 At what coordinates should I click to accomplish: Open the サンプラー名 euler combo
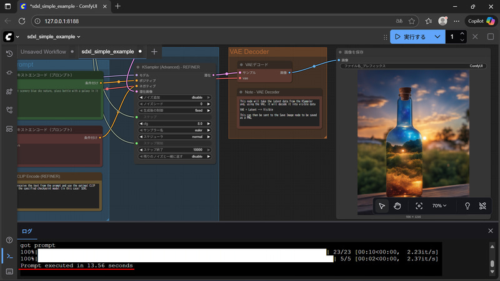(175, 131)
